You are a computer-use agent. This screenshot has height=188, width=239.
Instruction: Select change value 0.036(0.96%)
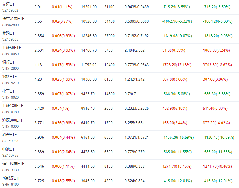click(63, 123)
